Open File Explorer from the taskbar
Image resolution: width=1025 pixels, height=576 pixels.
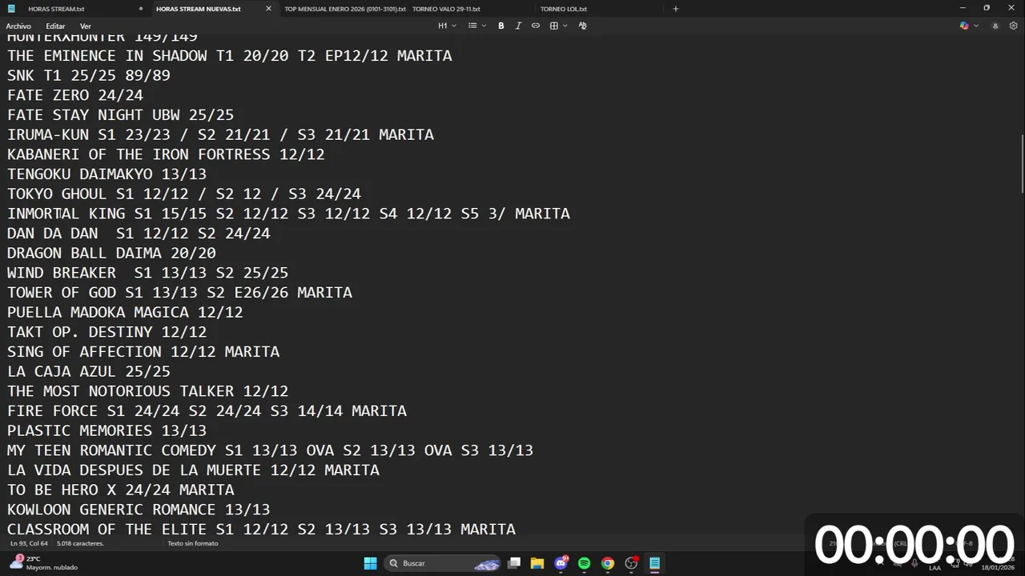pos(537,563)
